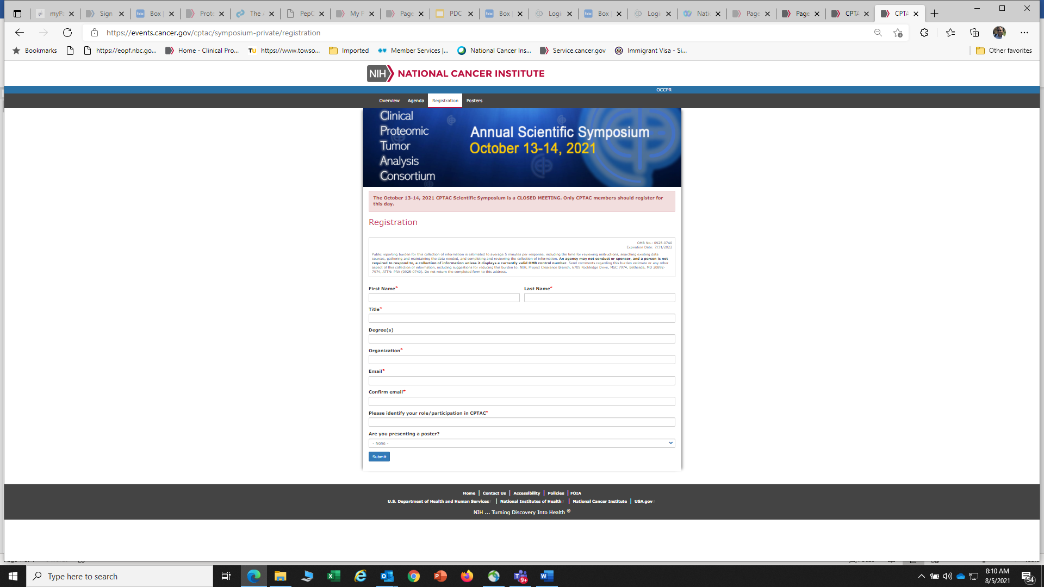Show hidden system tray icons chevron
The width and height of the screenshot is (1044, 587).
click(921, 576)
